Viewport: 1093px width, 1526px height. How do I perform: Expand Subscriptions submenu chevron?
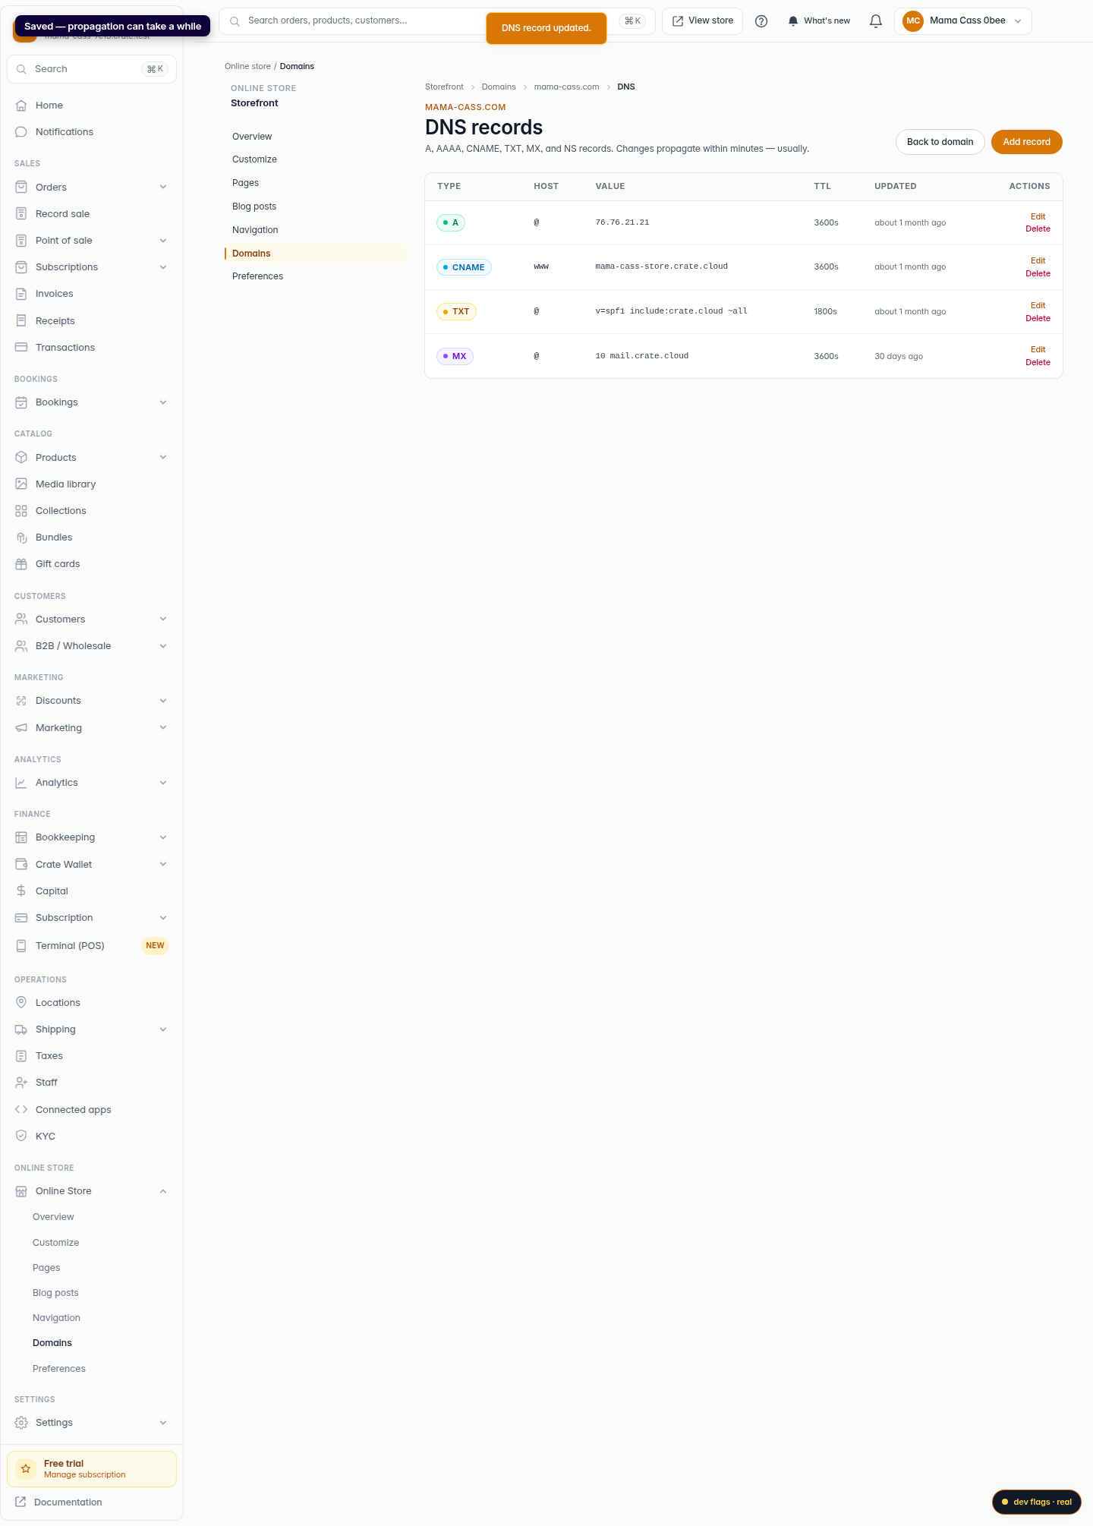coord(163,267)
